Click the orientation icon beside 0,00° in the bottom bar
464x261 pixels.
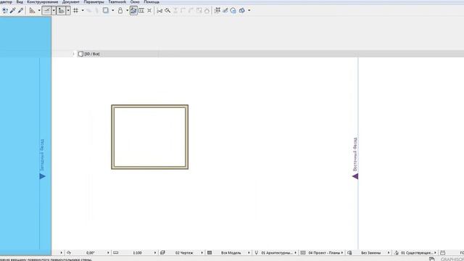(69, 253)
